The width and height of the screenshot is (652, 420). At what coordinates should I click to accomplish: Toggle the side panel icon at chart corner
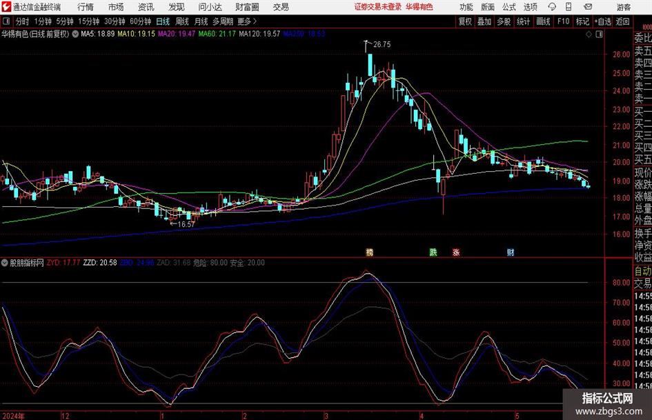pyautogui.click(x=599, y=34)
